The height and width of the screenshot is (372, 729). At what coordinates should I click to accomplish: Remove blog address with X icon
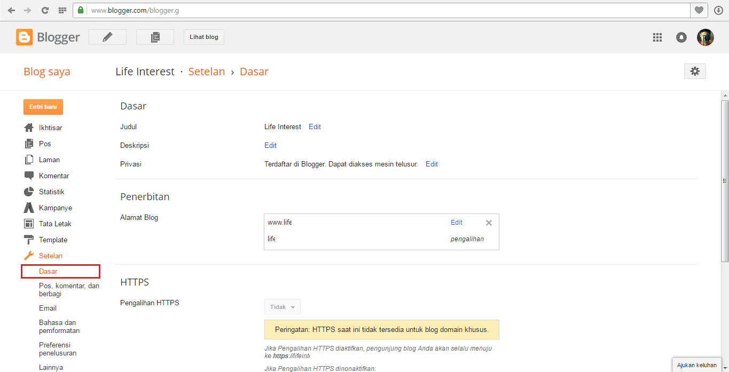click(489, 223)
